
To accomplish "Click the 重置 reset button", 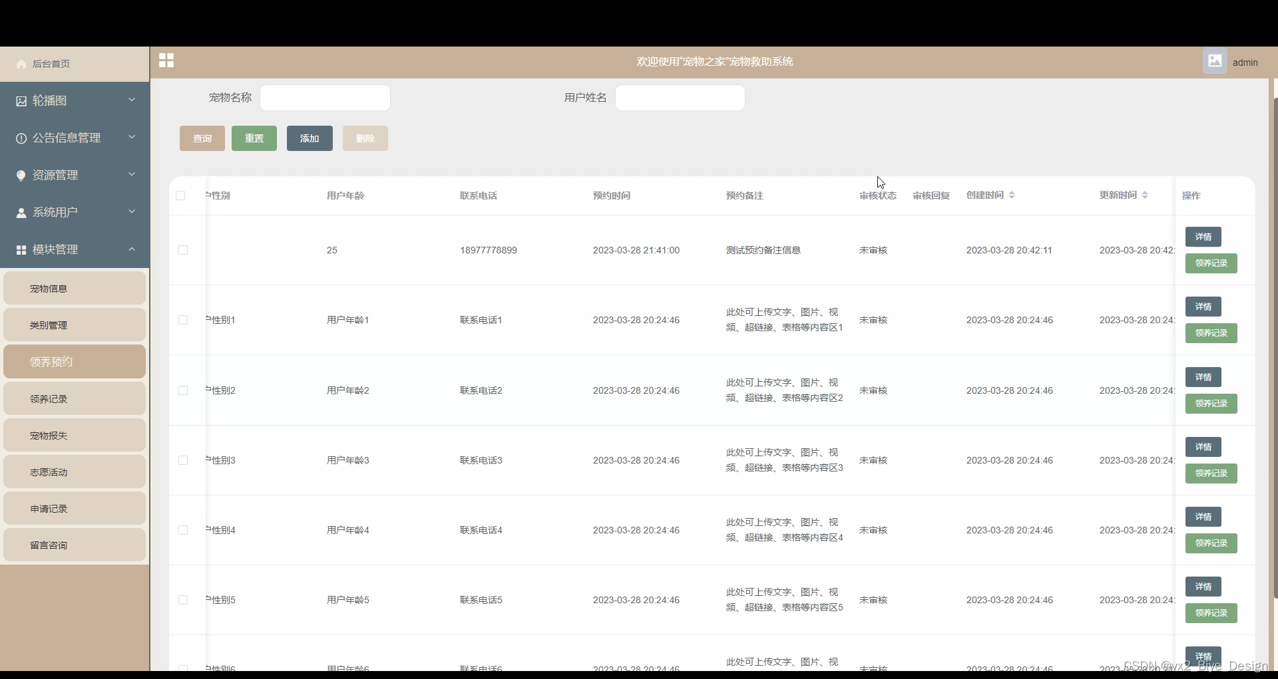I will 254,138.
